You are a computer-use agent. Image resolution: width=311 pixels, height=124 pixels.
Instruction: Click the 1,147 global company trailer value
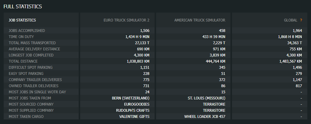297,79
